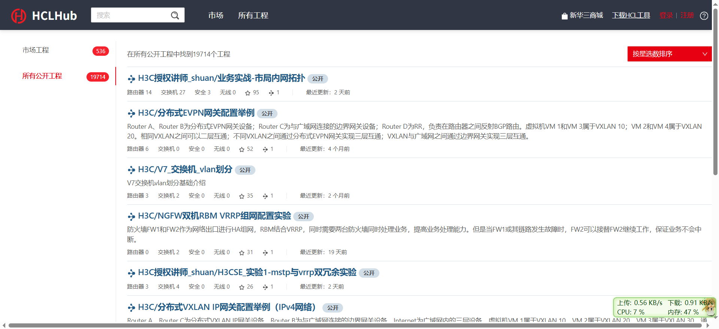Click 安全 3 in 业务实战-市局内网拓扑 row

tap(203, 92)
